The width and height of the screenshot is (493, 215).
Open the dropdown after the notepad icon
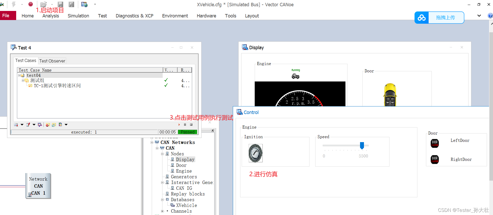click(x=34, y=125)
